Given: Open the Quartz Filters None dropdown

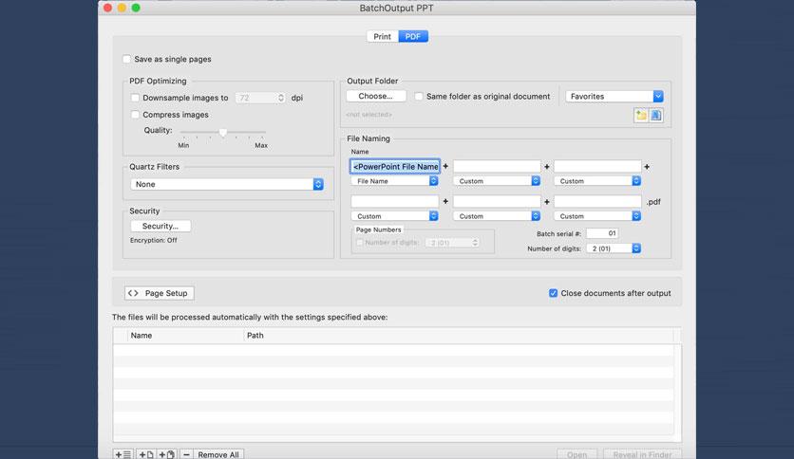Looking at the screenshot, I should [x=226, y=184].
